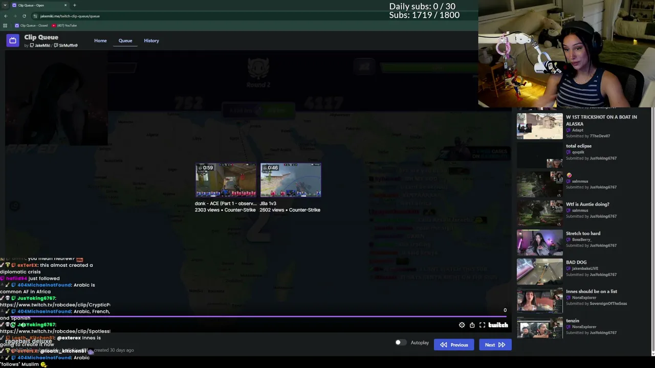The image size is (655, 368).
Task: Enter fullscreen with the player fullscreen icon
Action: (x=482, y=325)
